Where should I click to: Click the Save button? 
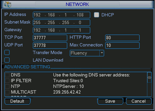[x=110, y=101]
